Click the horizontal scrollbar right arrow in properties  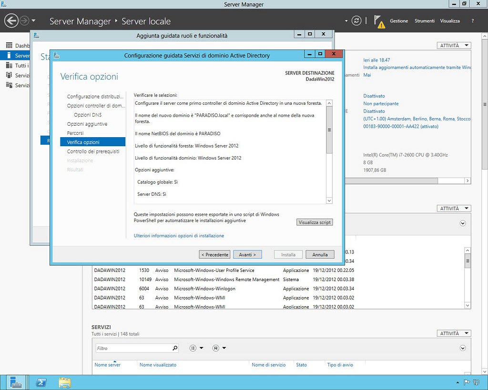point(468,180)
